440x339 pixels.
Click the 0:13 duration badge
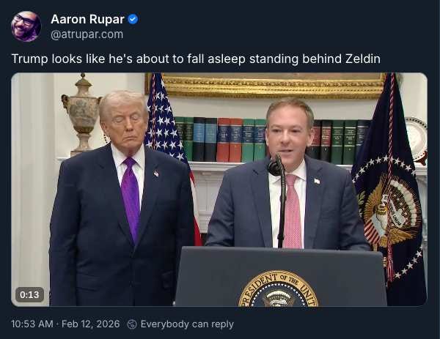coord(29,295)
